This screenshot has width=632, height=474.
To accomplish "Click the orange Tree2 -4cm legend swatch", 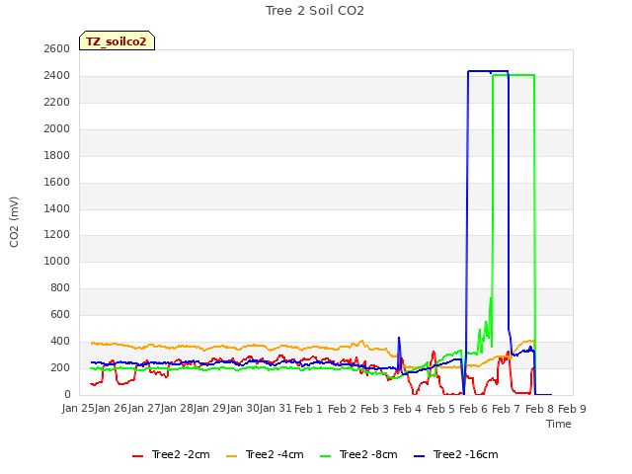I will (x=232, y=456).
